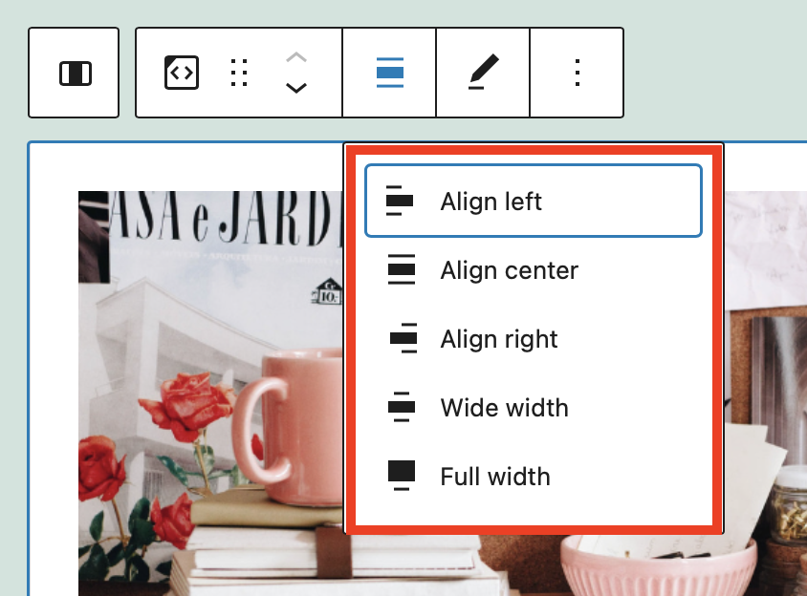Click the icon next to Wide width
Screen dimensions: 807x596
402,408
